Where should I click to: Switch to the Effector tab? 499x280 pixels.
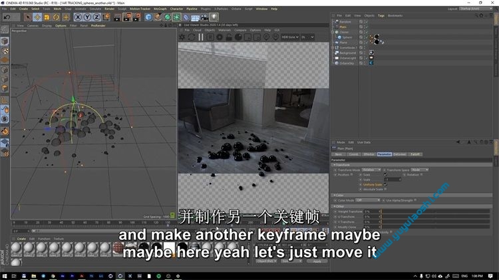369,154
